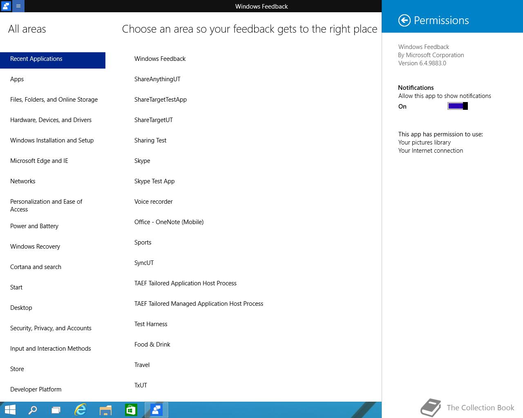The width and height of the screenshot is (523, 418).
Task: Click the Sports entry
Action: point(143,242)
